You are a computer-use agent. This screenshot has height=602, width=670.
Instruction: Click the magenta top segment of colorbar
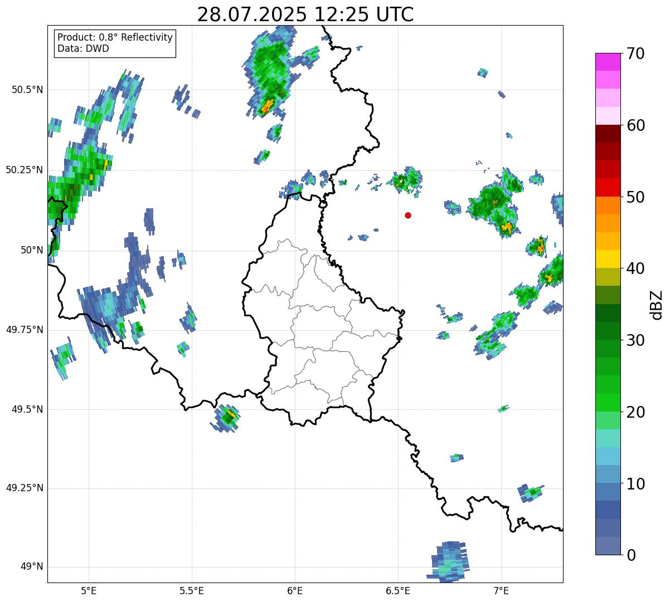coord(607,62)
